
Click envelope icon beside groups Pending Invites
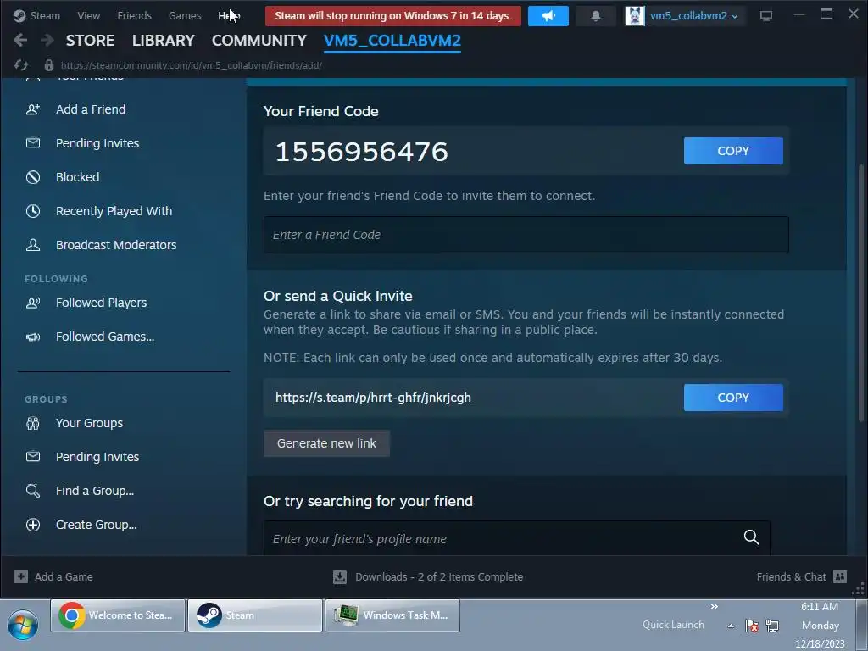[33, 457]
